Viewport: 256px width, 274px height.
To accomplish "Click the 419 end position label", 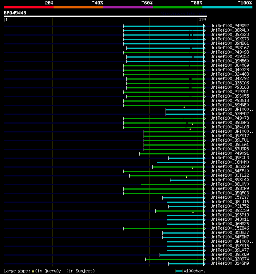I will tap(202, 20).
